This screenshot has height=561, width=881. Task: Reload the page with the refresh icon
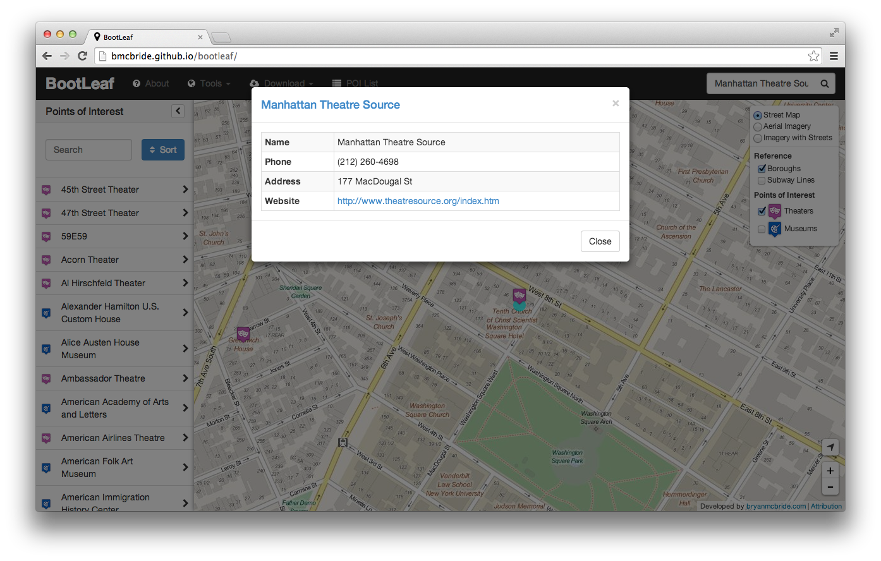(x=82, y=56)
